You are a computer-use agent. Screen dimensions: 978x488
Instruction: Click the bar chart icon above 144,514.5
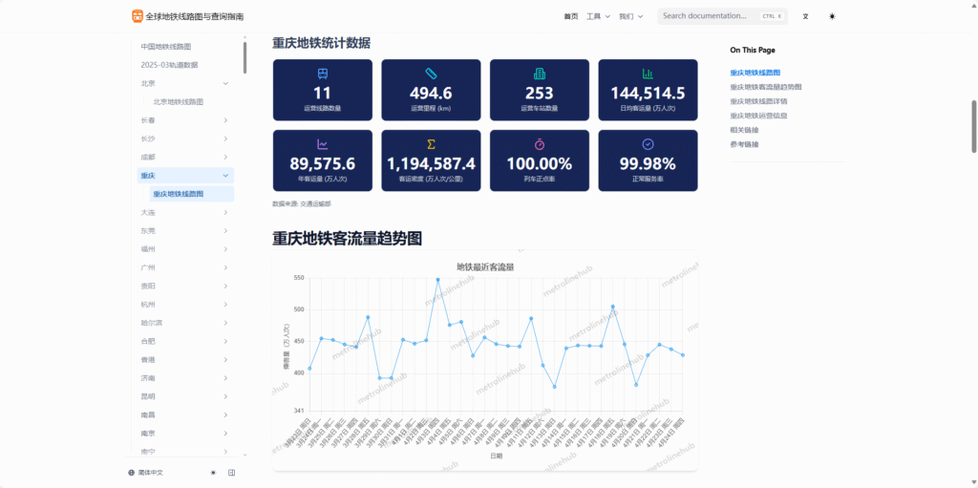click(648, 74)
